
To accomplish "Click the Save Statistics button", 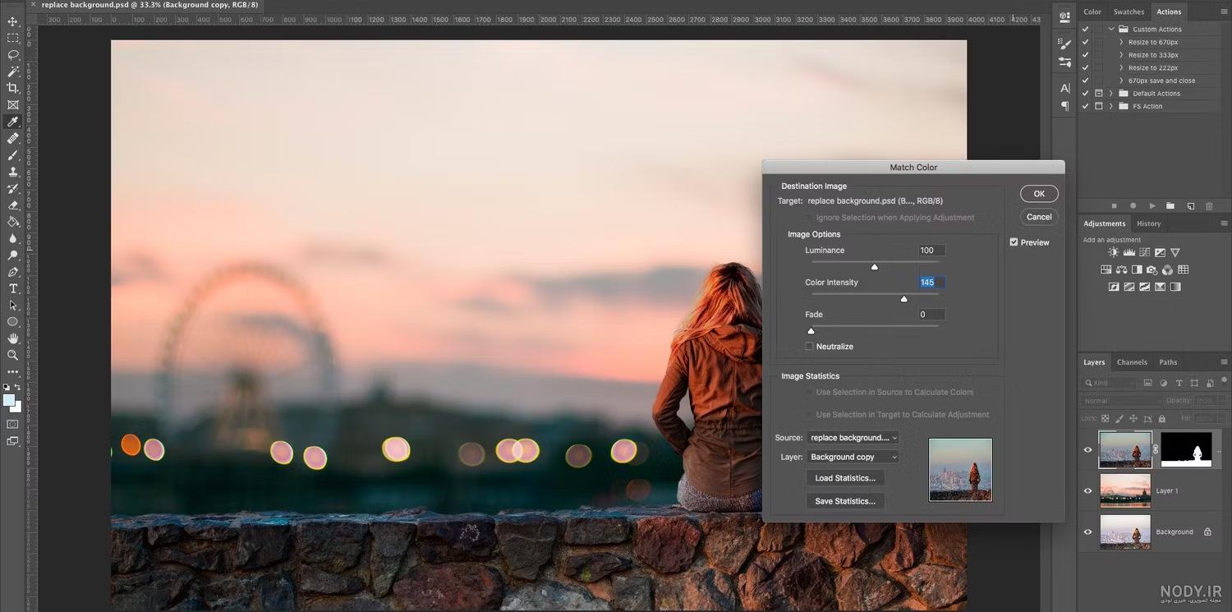I will (x=845, y=501).
